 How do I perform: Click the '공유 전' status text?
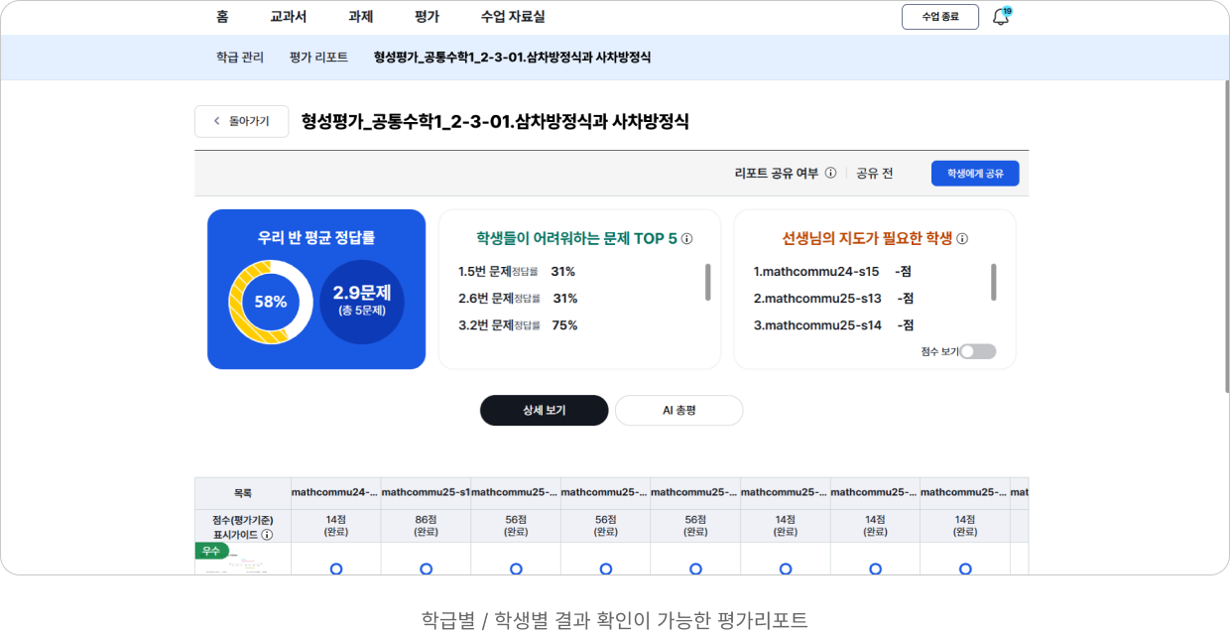pos(874,173)
